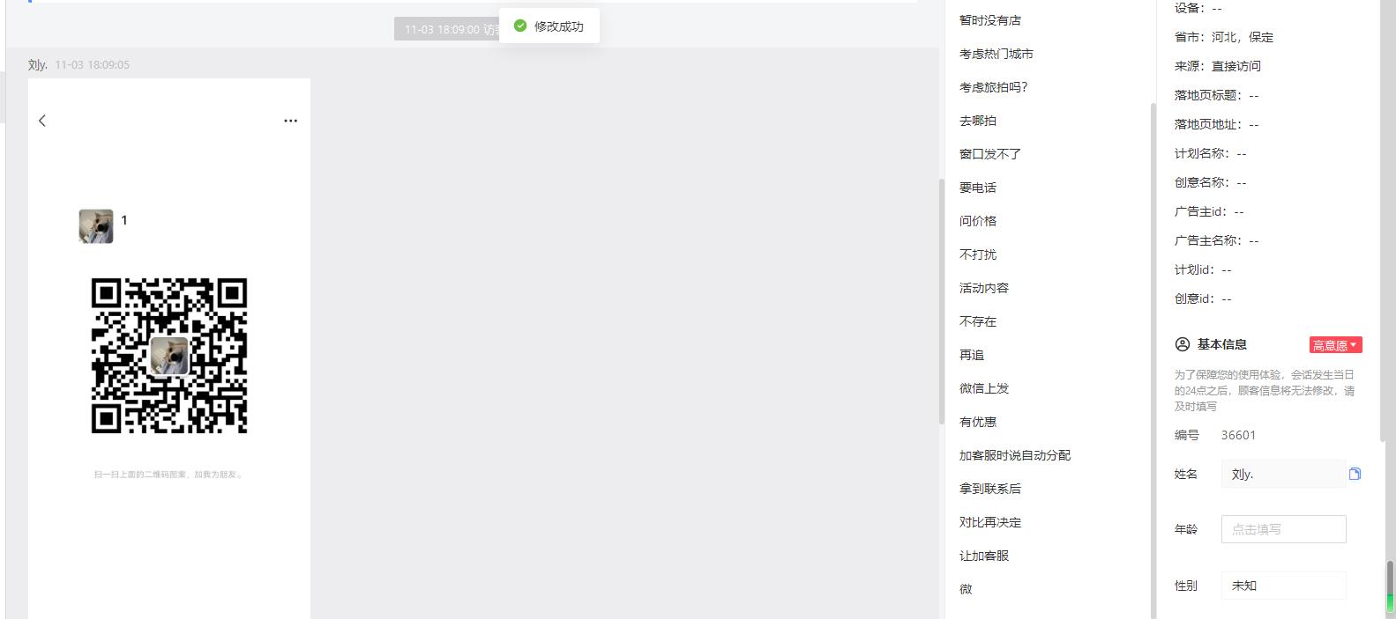
Task: Click the 修改成功 toast text
Action: (x=559, y=26)
